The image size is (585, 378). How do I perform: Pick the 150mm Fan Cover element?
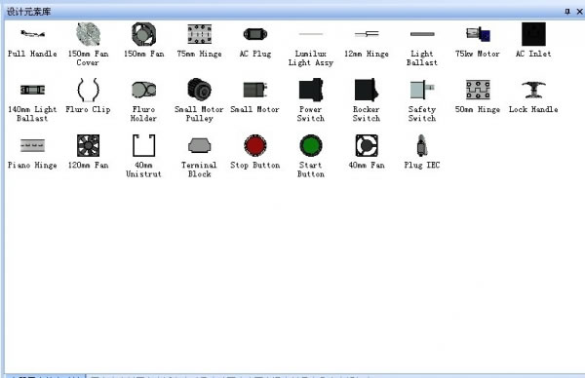tap(88, 34)
